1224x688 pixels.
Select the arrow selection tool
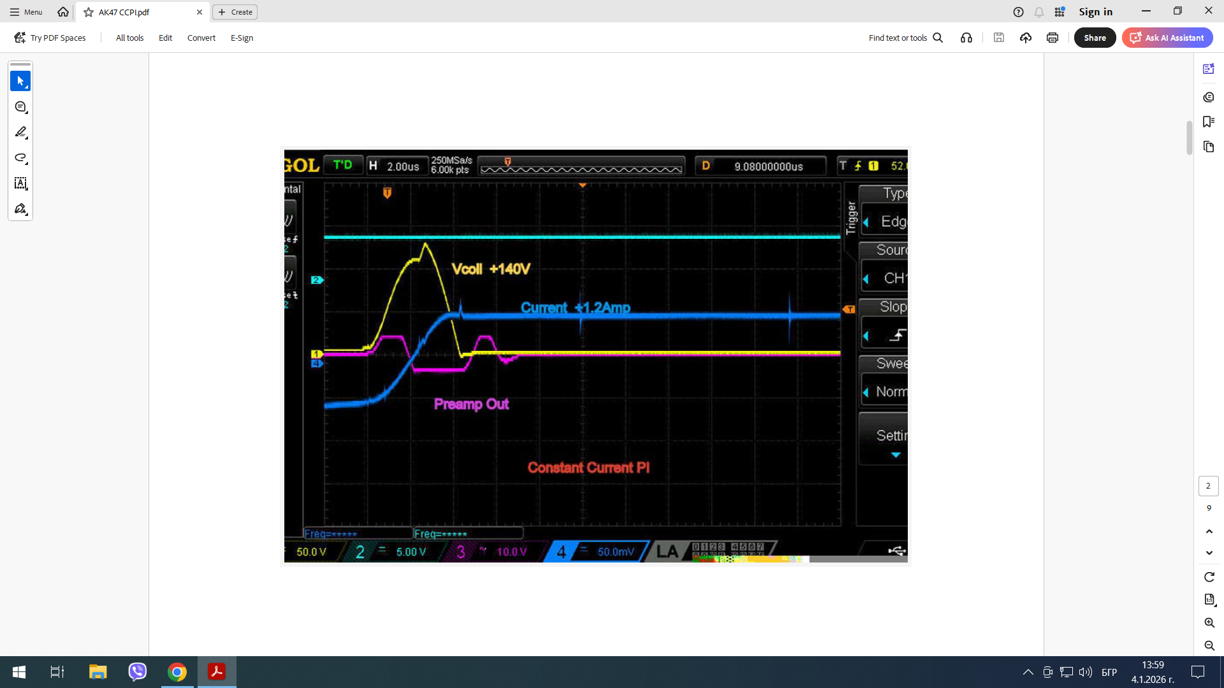pos(20,81)
